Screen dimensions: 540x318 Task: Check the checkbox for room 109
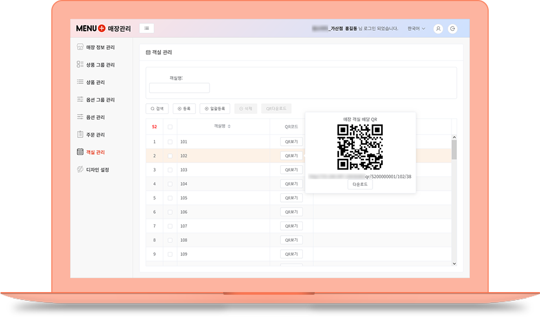[170, 254]
